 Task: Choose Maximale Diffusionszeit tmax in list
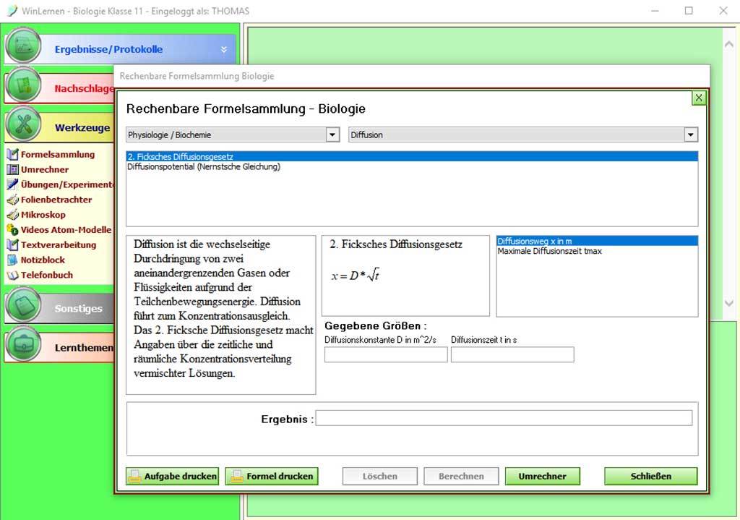click(549, 251)
